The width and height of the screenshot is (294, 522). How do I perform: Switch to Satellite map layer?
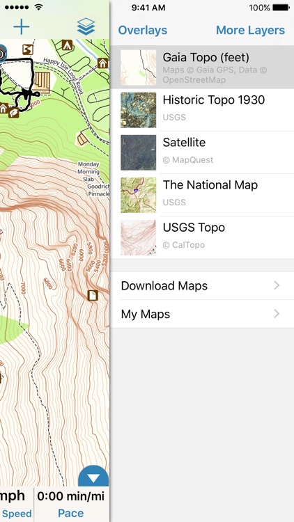pos(202,152)
